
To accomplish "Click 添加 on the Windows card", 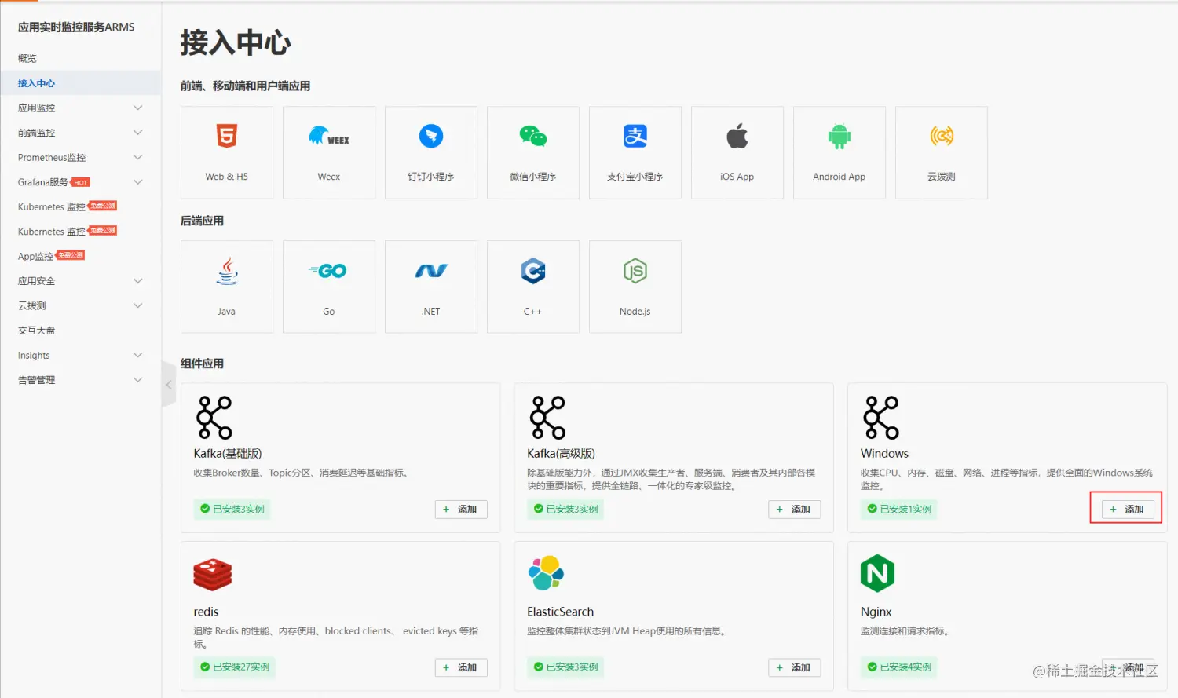I will pyautogui.click(x=1128, y=510).
